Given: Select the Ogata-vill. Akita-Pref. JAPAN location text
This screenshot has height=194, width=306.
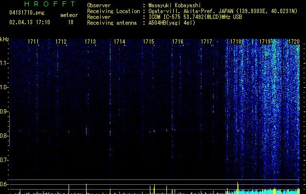Looking at the screenshot, I should 223,11.
